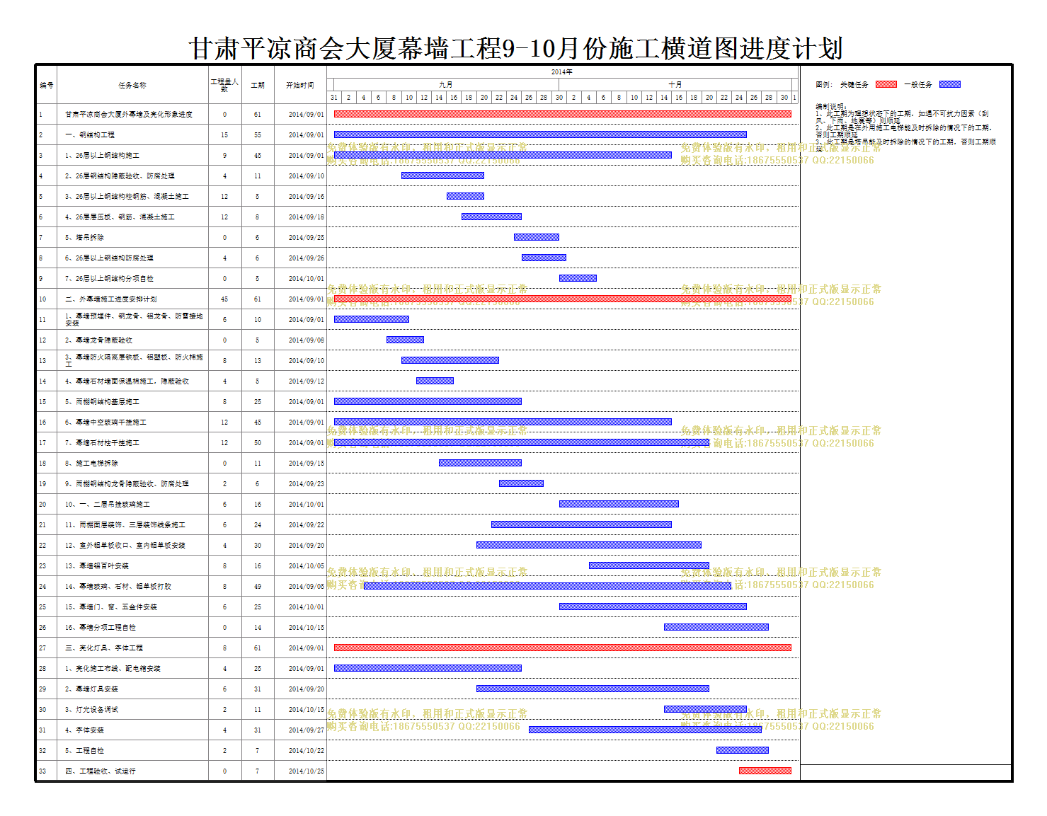Click task name 15、幕墙门、窗、五金件安装
The image size is (1047, 816).
tap(111, 607)
